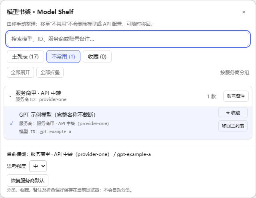Click the blue checkmark beside GPT 示例模型
Image resolution: width=256 pixels, height=198 pixels.
pos(12,123)
